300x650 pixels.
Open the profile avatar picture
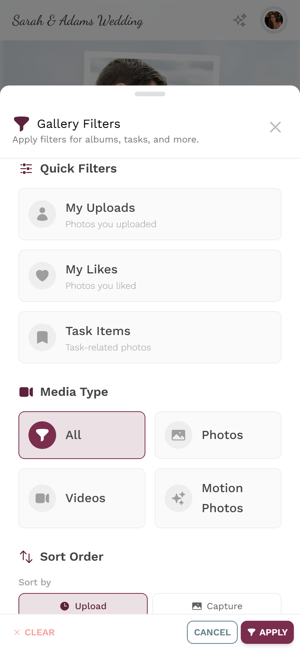point(274,20)
